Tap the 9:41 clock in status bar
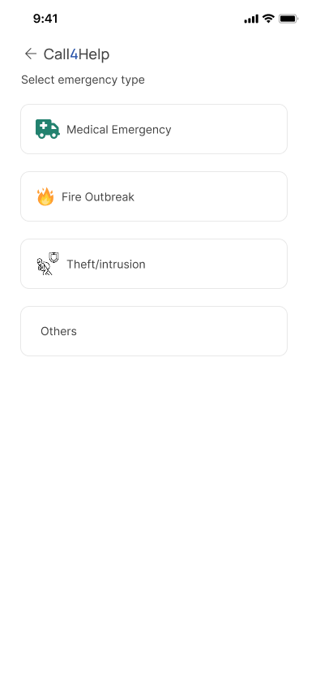This screenshot has height=685, width=316. (45, 19)
